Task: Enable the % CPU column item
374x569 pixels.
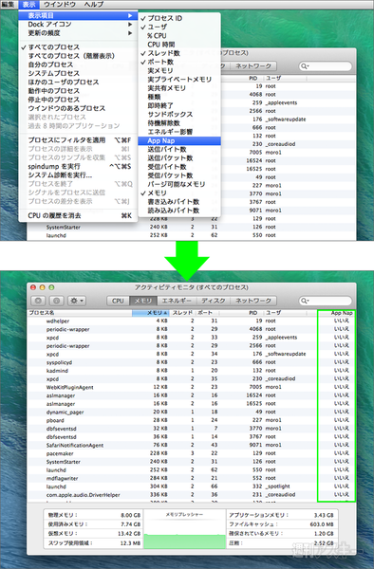Action: [179, 36]
